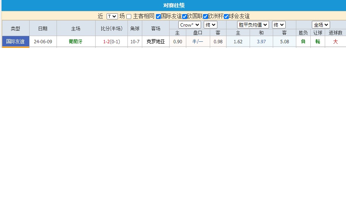Click the 对赛往绩 section header
Viewport: 346px width, 205px height.
[x=174, y=5]
